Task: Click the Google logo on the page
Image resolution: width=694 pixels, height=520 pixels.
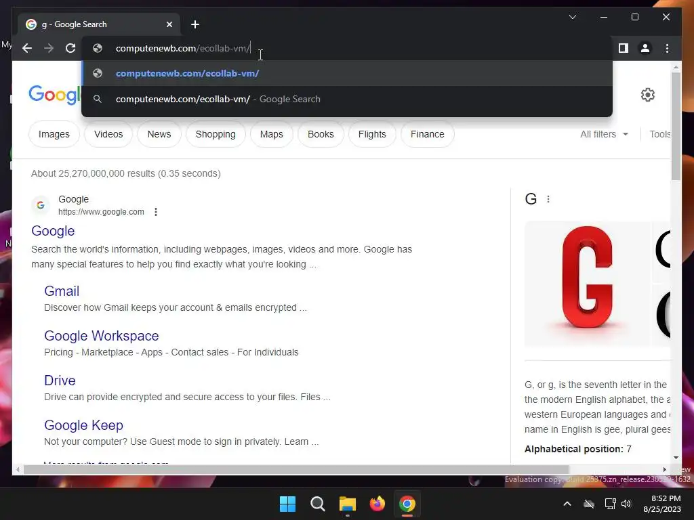Action: coord(54,95)
